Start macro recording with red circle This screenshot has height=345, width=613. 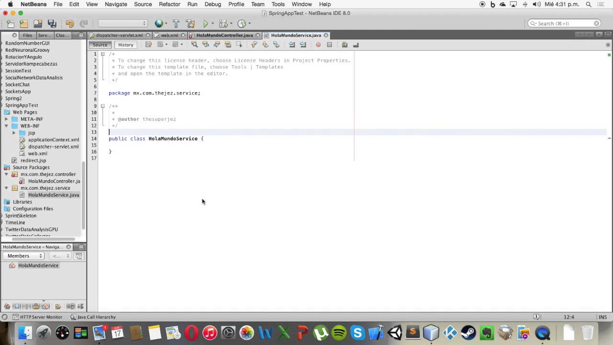coord(318,45)
